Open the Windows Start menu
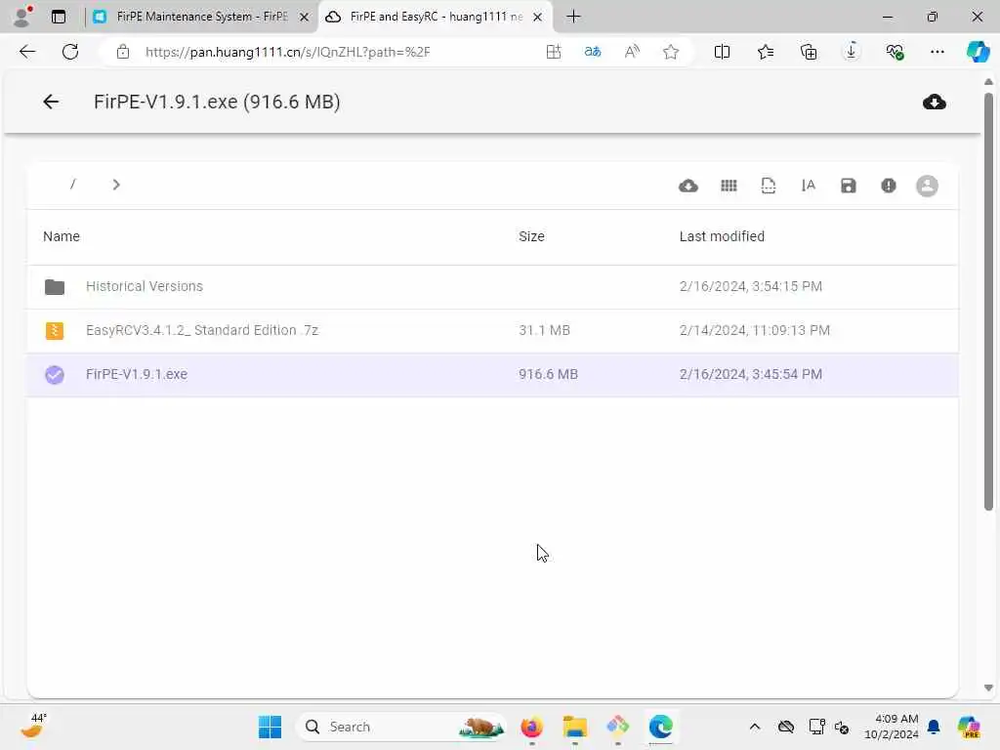This screenshot has height=750, width=1000. (x=270, y=727)
